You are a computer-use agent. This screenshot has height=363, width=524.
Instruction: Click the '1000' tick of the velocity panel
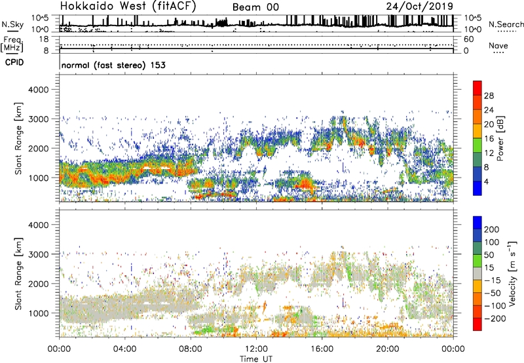coord(38,313)
